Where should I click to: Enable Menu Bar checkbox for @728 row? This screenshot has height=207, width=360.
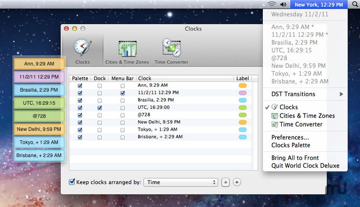pos(122,115)
